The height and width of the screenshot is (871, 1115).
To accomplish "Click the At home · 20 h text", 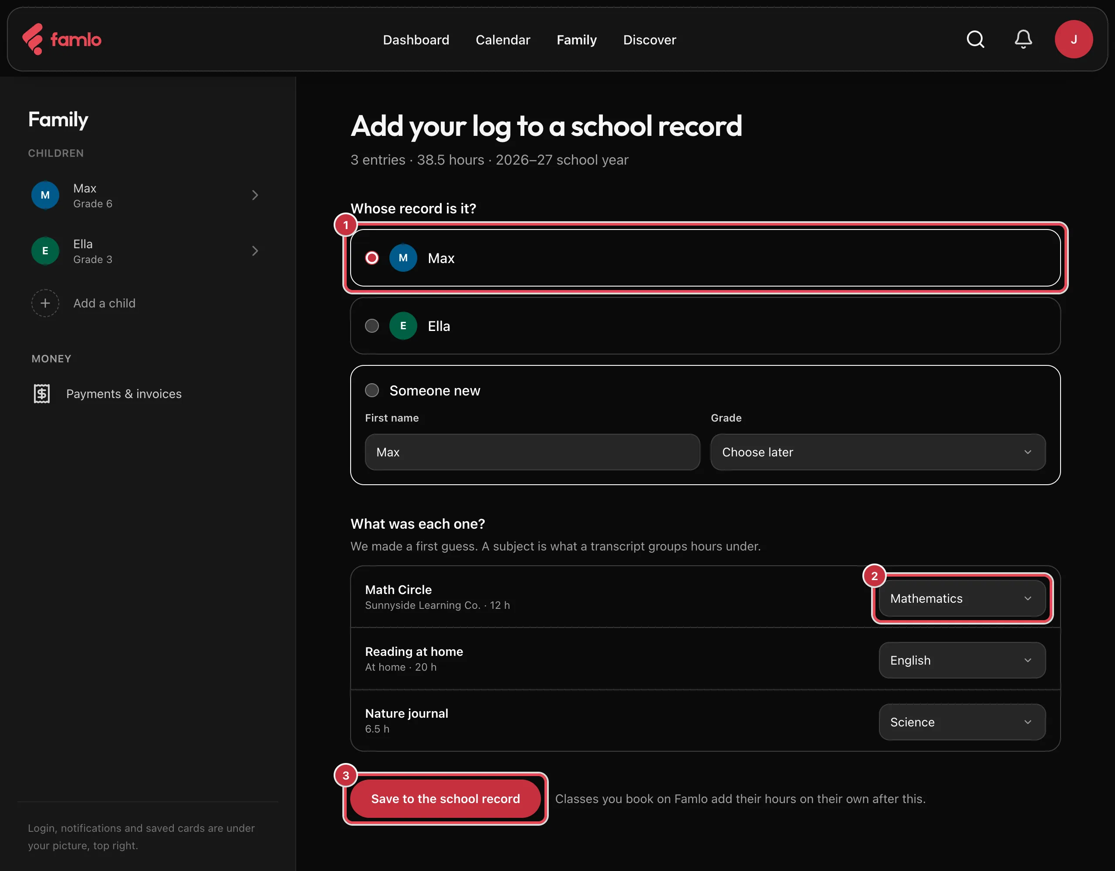I will [400, 667].
